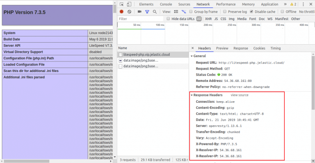Open network search magnifier icon

155,12
